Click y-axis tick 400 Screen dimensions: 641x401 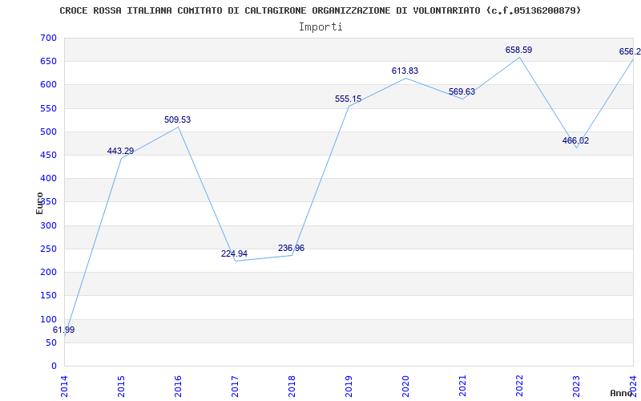tap(48, 178)
